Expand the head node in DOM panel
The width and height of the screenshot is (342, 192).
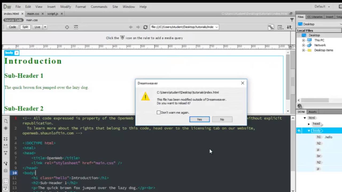point(309,124)
